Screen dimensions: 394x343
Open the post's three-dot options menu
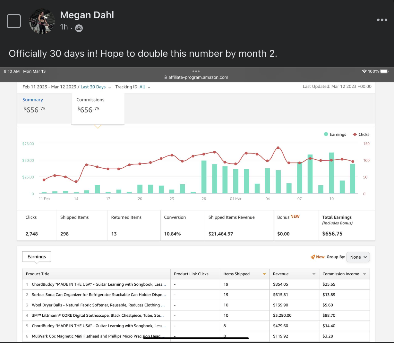tap(382, 20)
